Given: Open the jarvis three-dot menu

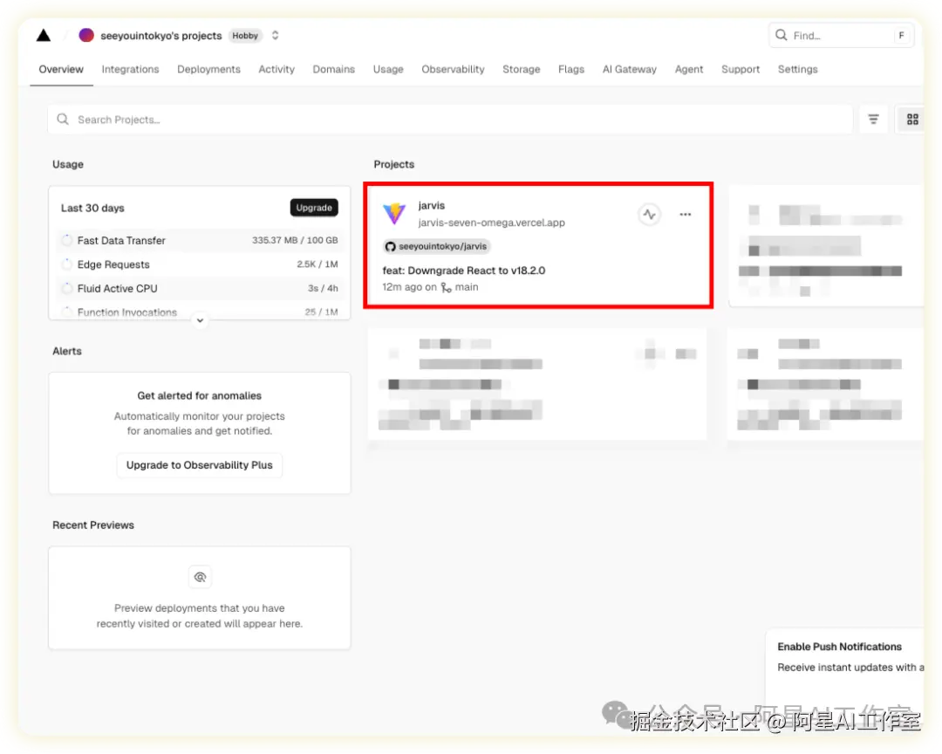Looking at the screenshot, I should point(686,214).
